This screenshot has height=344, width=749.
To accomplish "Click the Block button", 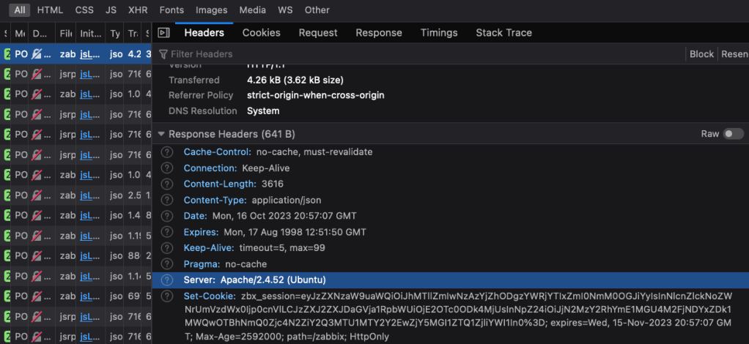I will pyautogui.click(x=701, y=54).
